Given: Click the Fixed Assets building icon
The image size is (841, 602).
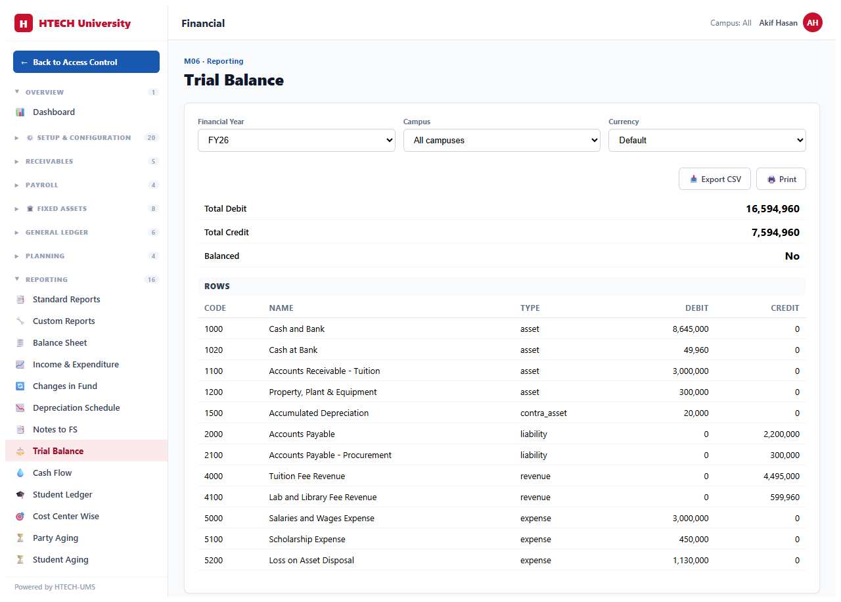Looking at the screenshot, I should [30, 209].
